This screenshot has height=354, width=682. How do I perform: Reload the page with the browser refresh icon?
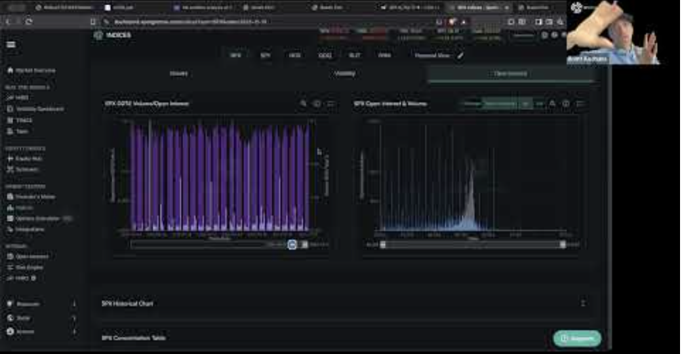click(29, 22)
